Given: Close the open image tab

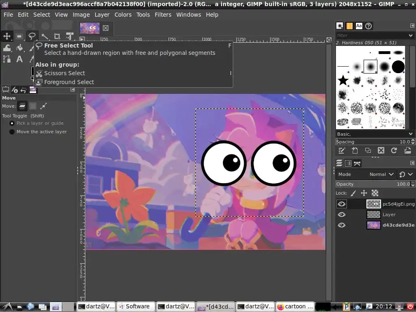Looking at the screenshot, I should pyautogui.click(x=106, y=28).
